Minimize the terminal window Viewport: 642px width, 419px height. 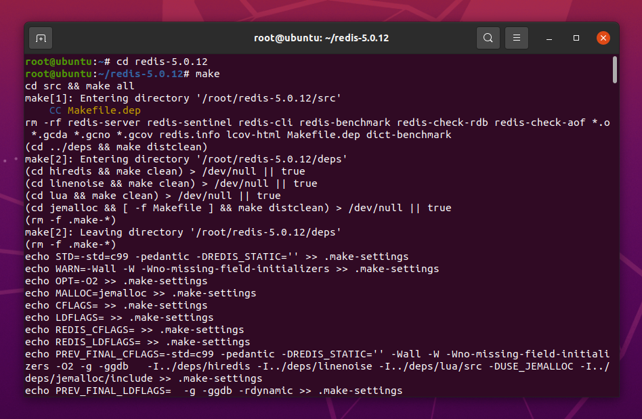(x=549, y=38)
